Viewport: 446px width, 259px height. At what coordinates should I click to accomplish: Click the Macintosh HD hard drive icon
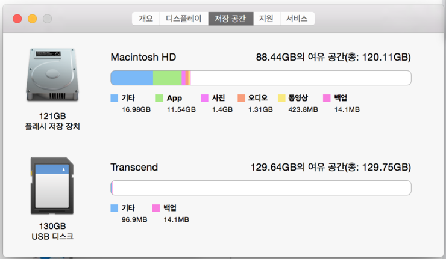tap(52, 75)
